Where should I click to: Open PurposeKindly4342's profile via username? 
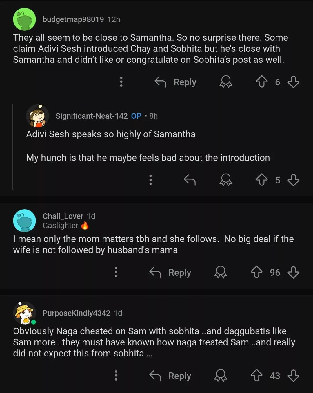point(76,313)
